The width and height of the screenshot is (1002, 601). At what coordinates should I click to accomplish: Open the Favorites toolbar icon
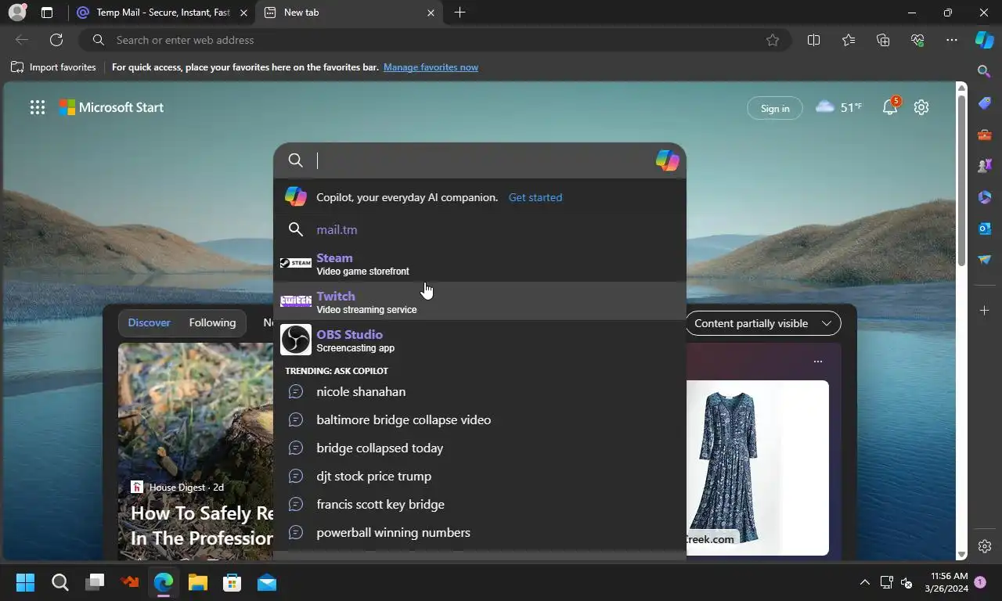click(849, 40)
